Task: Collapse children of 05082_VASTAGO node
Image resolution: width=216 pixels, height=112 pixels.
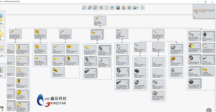Action: (x=158, y=53)
